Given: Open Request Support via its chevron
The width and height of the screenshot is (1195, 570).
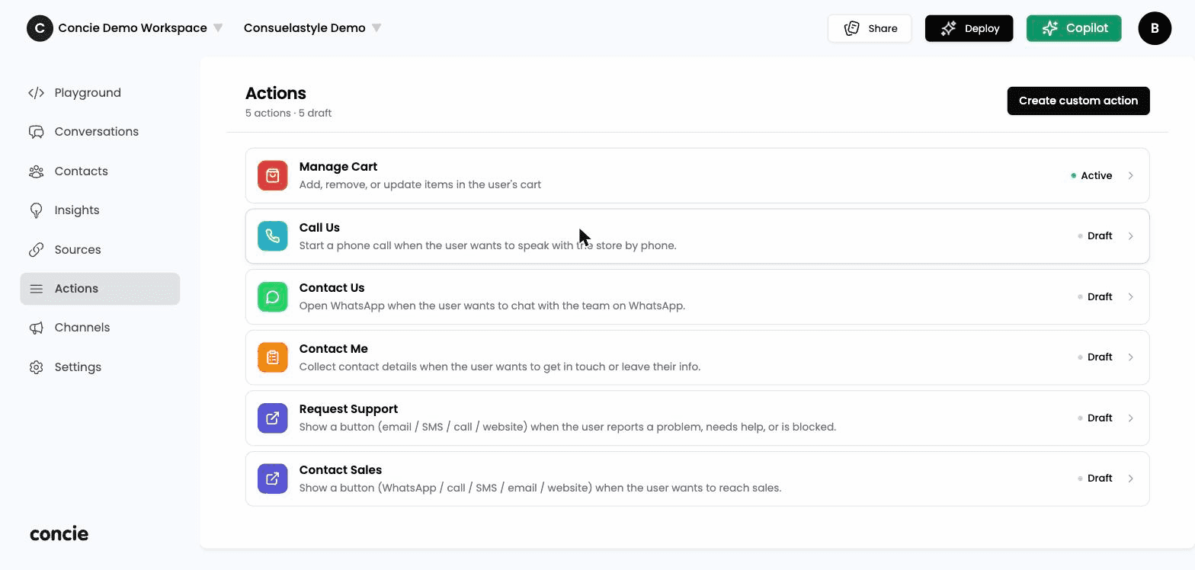Looking at the screenshot, I should point(1131,418).
